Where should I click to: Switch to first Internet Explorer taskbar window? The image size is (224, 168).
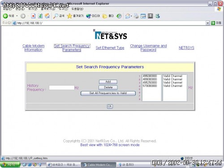click(63, 165)
